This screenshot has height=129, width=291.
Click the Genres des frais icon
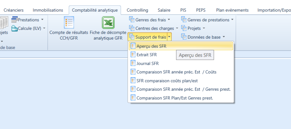[x=132, y=20]
